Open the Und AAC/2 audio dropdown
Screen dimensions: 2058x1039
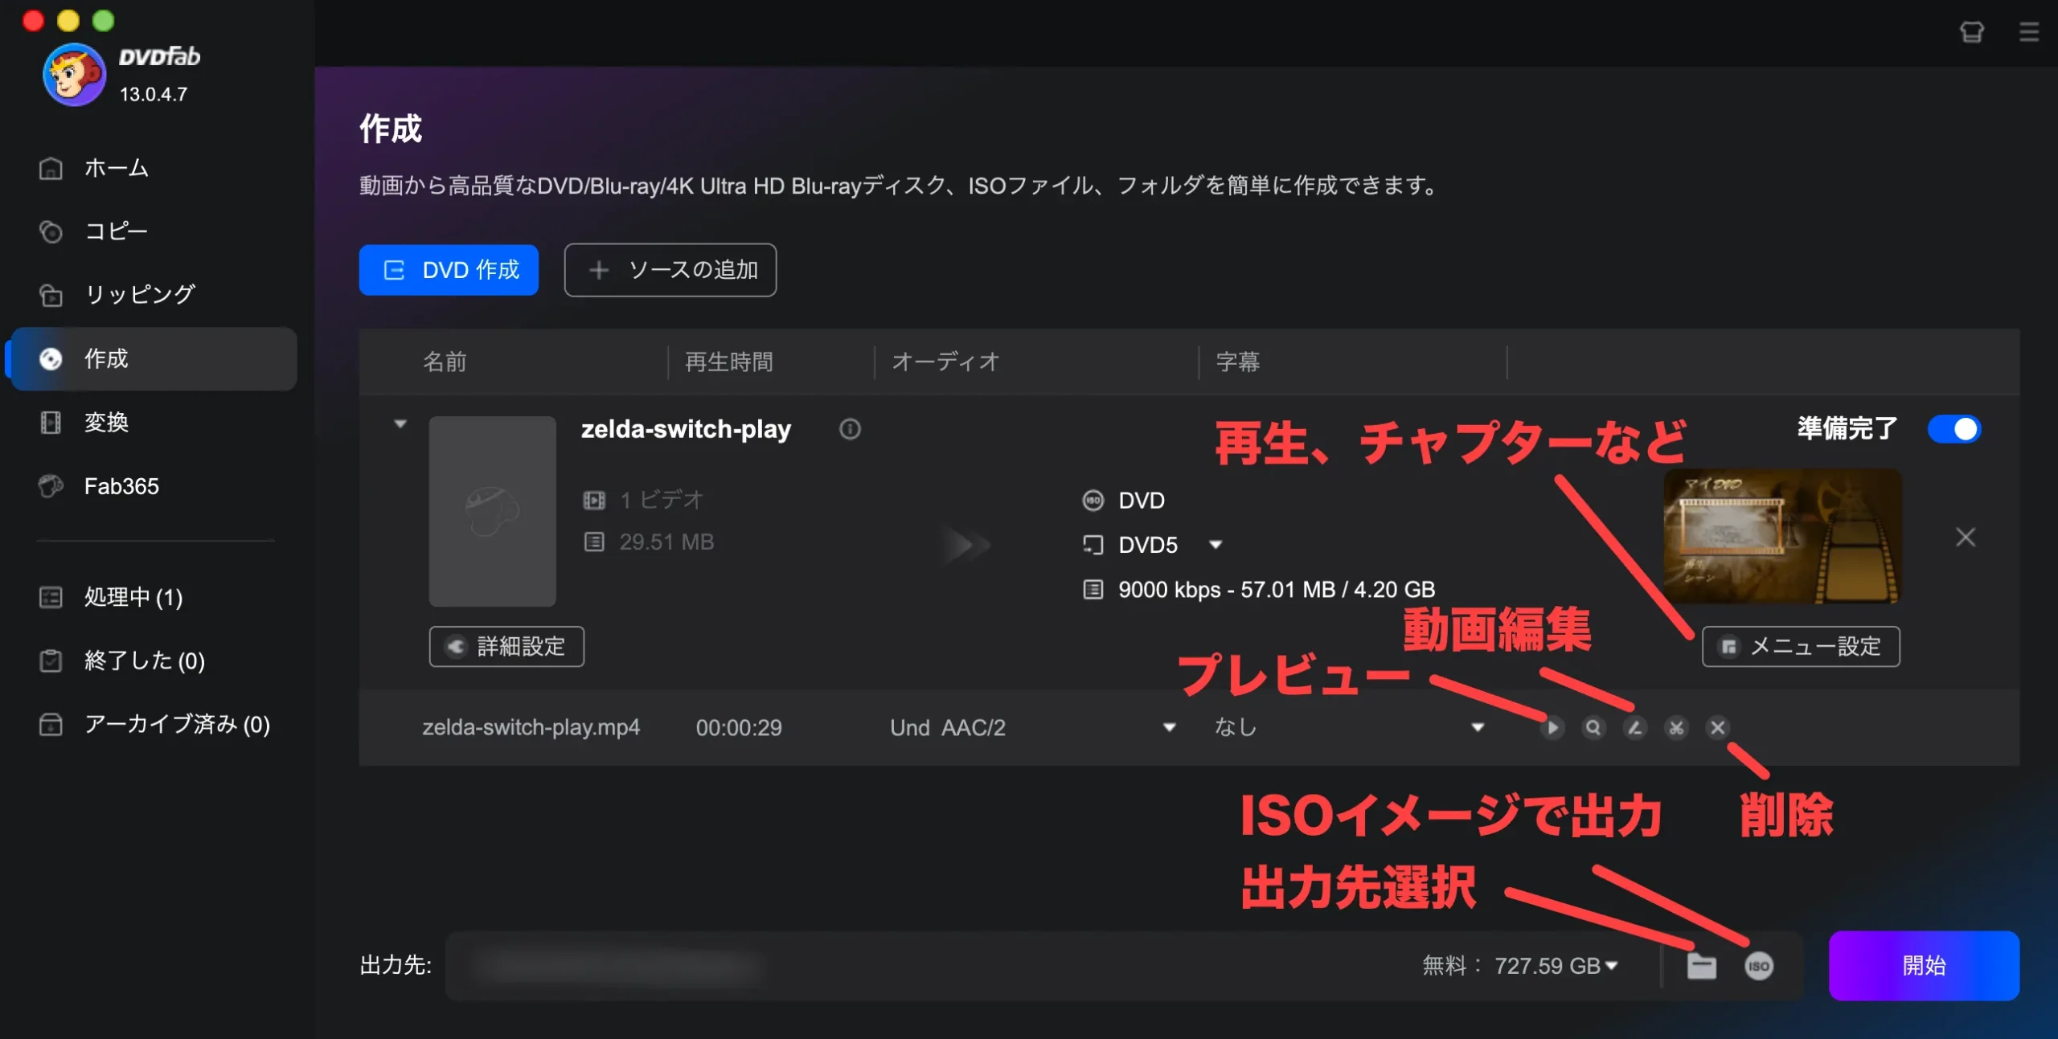click(x=1169, y=727)
